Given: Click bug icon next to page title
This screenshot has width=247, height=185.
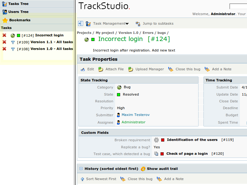Looking at the screenshot, I should pos(86,39).
